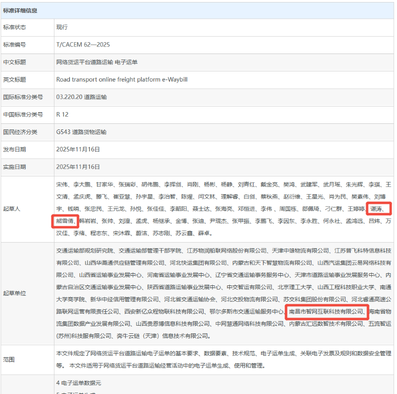Viewport: 397px width, 394px height.
Task: Click the 起草单位 row label
Action: tap(14, 294)
